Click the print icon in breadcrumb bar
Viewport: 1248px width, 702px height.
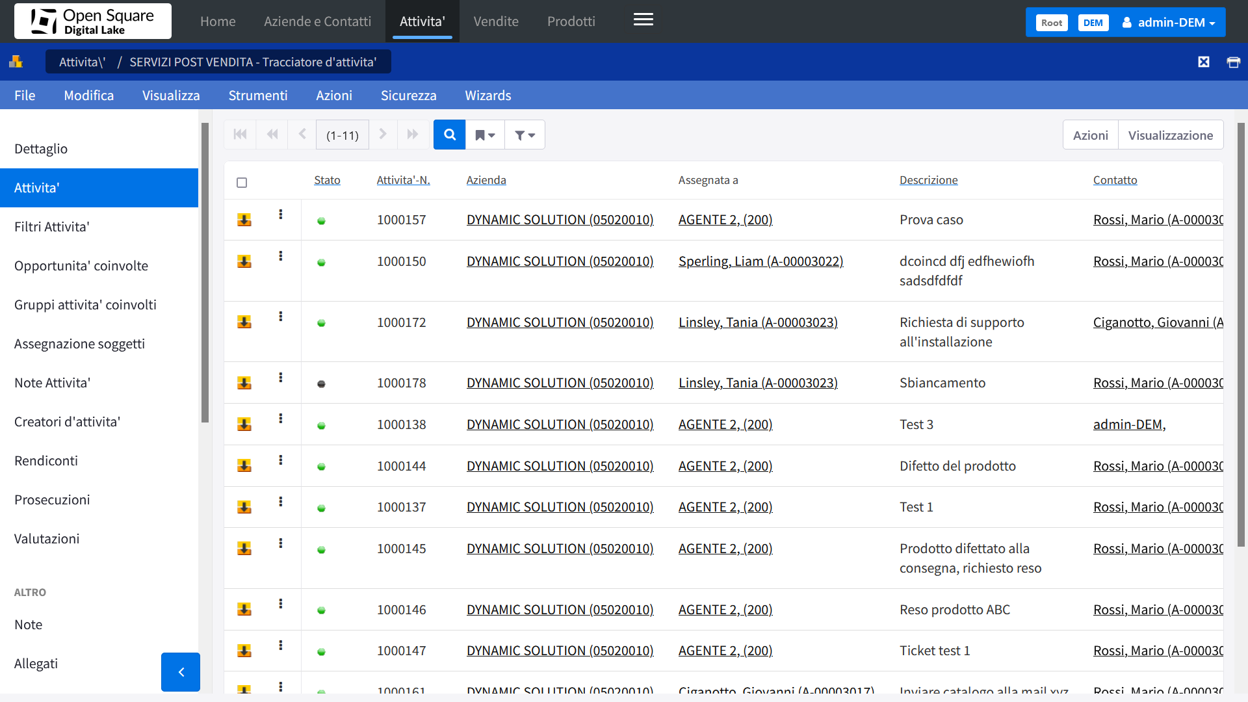tap(1233, 62)
